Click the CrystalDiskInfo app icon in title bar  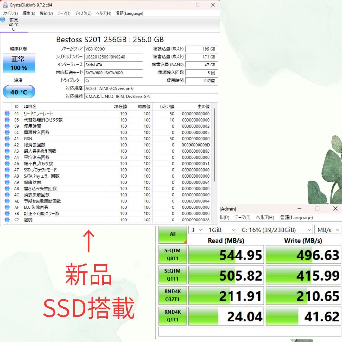(5, 5)
